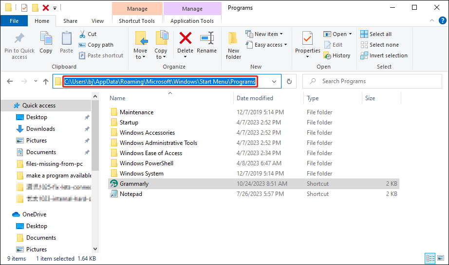Click Invert selection in Select group
449x265 pixels.
coord(384,55)
